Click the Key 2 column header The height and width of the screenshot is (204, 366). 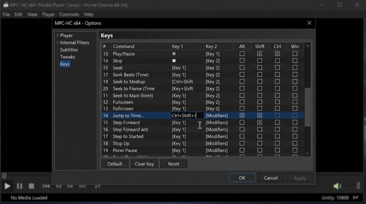coord(218,46)
